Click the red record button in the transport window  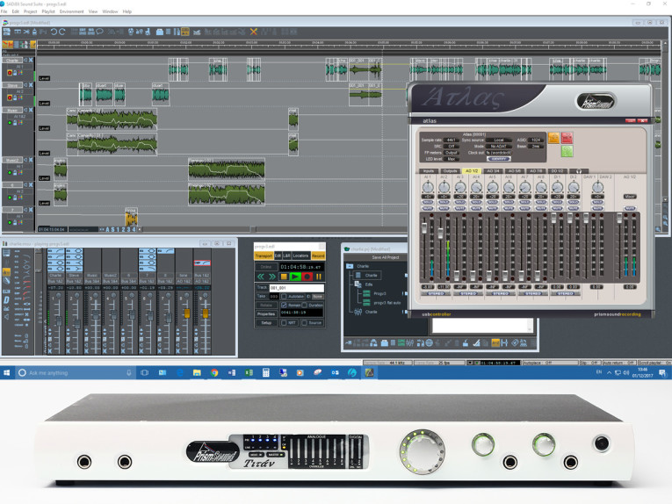[x=307, y=277]
